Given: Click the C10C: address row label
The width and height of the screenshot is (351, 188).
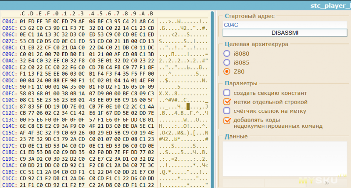Looking at the screenshot, I should pyautogui.click(x=9, y=100).
